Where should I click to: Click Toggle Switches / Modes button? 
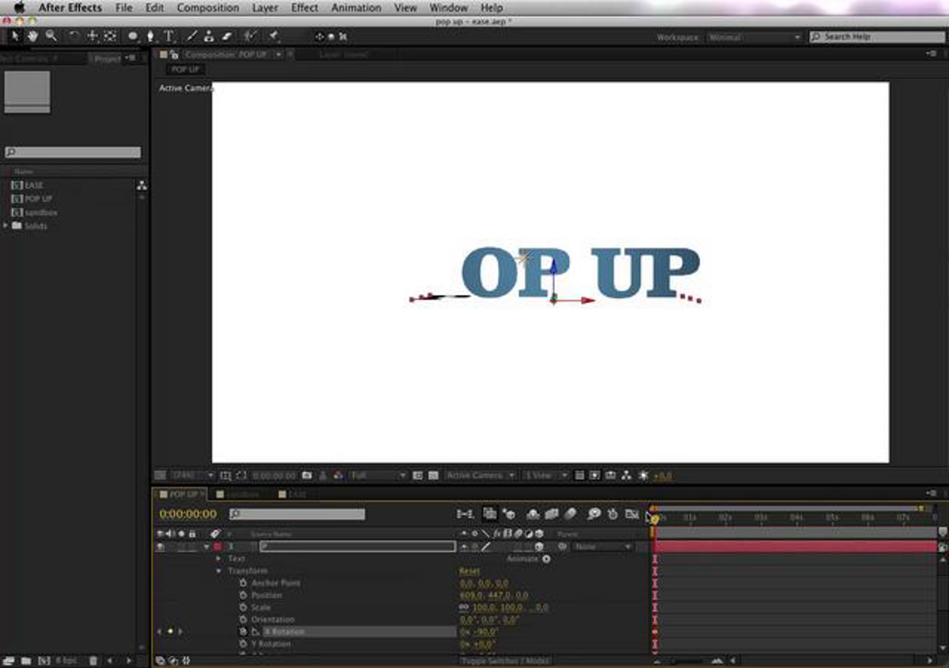tap(505, 660)
